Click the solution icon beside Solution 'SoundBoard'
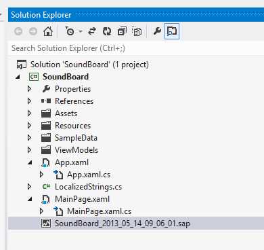 point(22,65)
